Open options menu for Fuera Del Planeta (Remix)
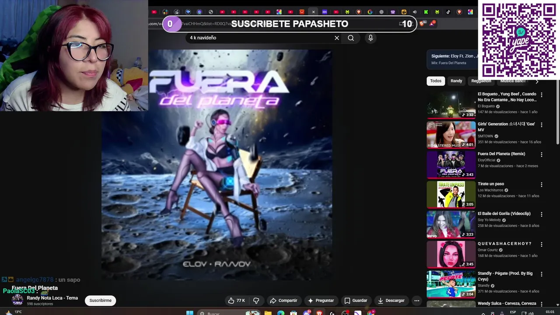 click(x=542, y=154)
